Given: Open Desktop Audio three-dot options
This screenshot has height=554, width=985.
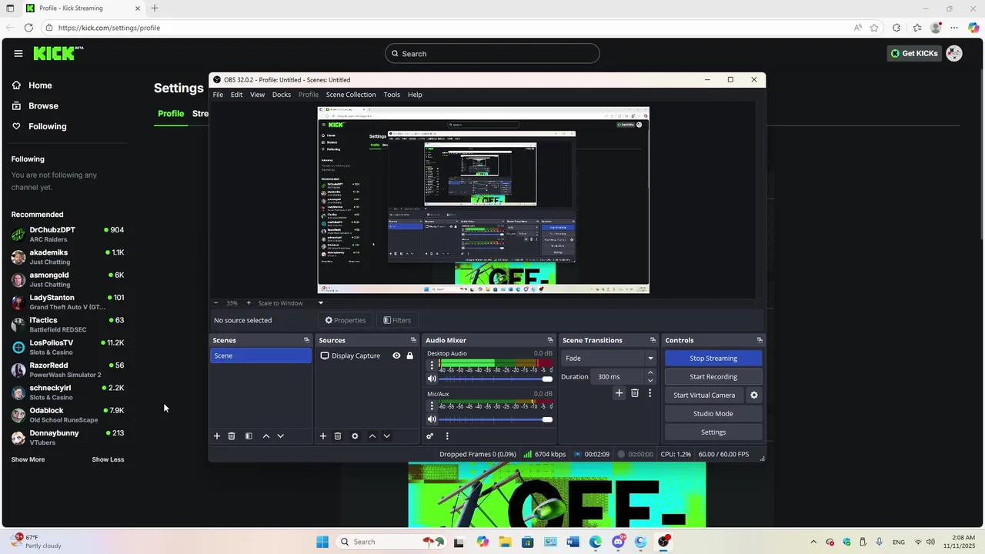Looking at the screenshot, I should click(432, 365).
